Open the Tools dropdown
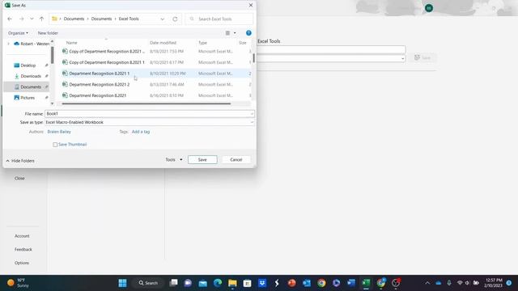 [x=174, y=160]
